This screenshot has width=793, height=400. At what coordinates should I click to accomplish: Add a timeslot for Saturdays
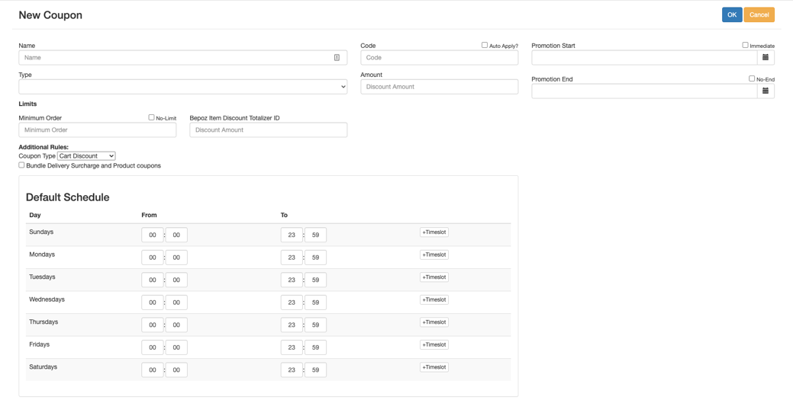pos(434,367)
